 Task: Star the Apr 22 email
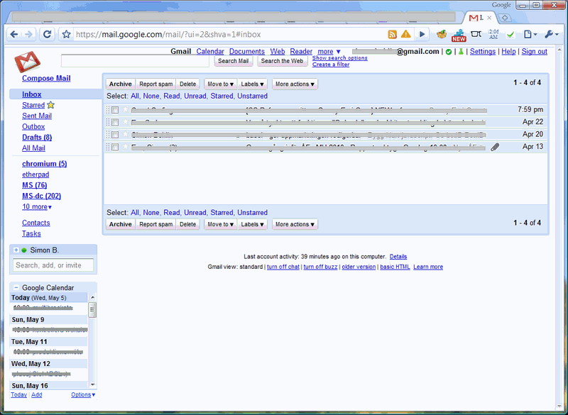pyautogui.click(x=126, y=121)
